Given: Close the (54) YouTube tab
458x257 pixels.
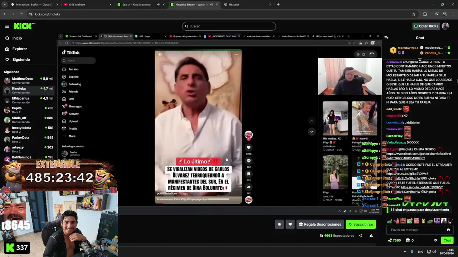Looking at the screenshot, I should 110,5.
